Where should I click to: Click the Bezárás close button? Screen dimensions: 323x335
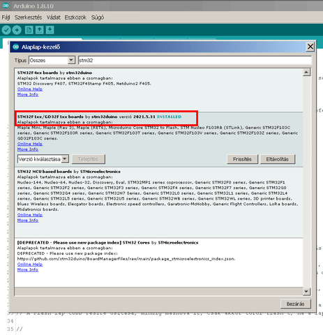point(295,304)
